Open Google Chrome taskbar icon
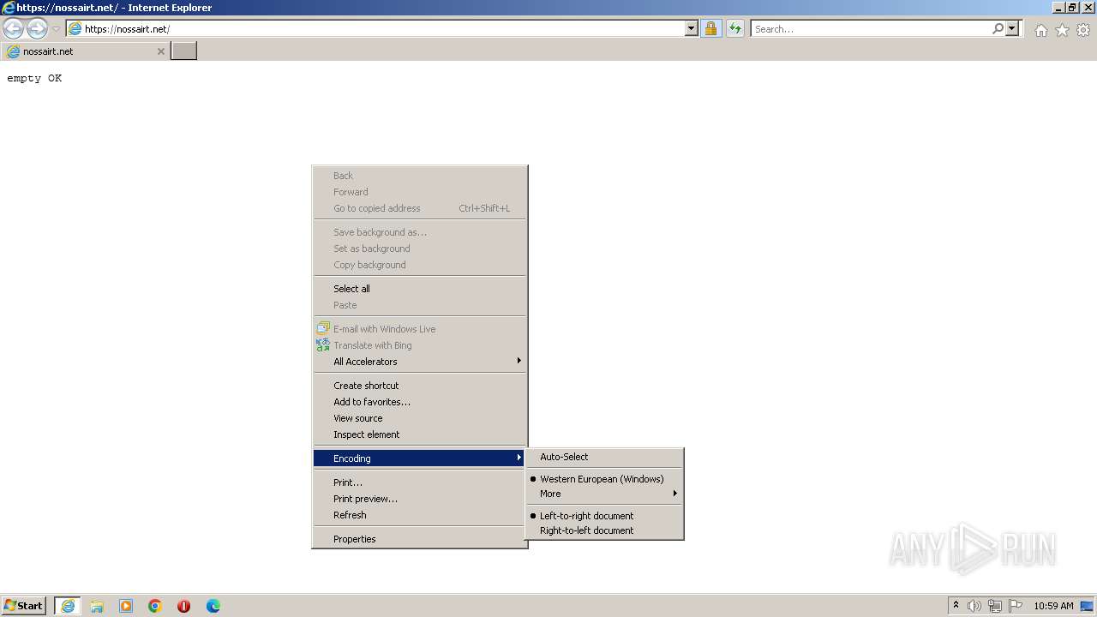The width and height of the screenshot is (1097, 617). 155,606
